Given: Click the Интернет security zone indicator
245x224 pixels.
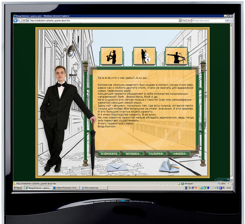Looking at the screenshot, I should click(187, 184).
